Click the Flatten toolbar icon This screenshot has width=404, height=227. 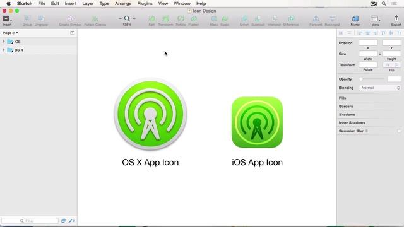tap(194, 18)
